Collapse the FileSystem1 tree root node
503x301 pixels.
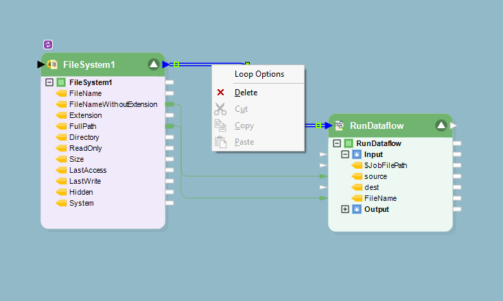tap(49, 82)
